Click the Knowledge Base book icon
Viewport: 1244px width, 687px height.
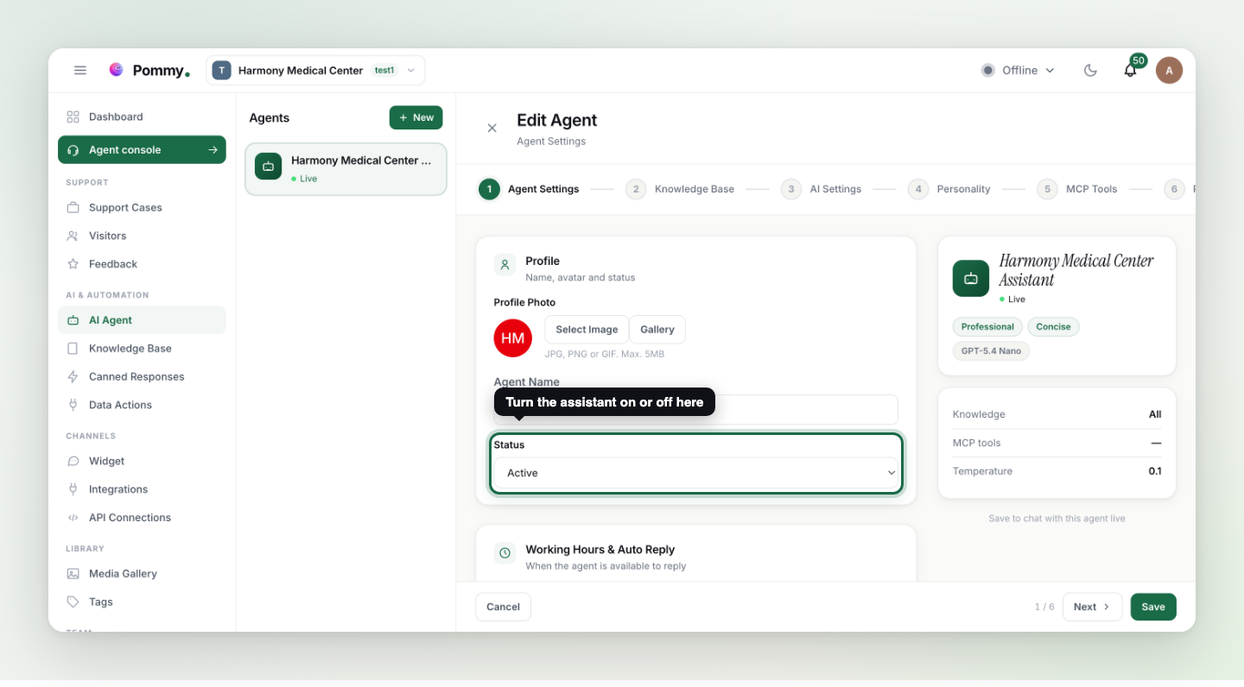(x=73, y=349)
